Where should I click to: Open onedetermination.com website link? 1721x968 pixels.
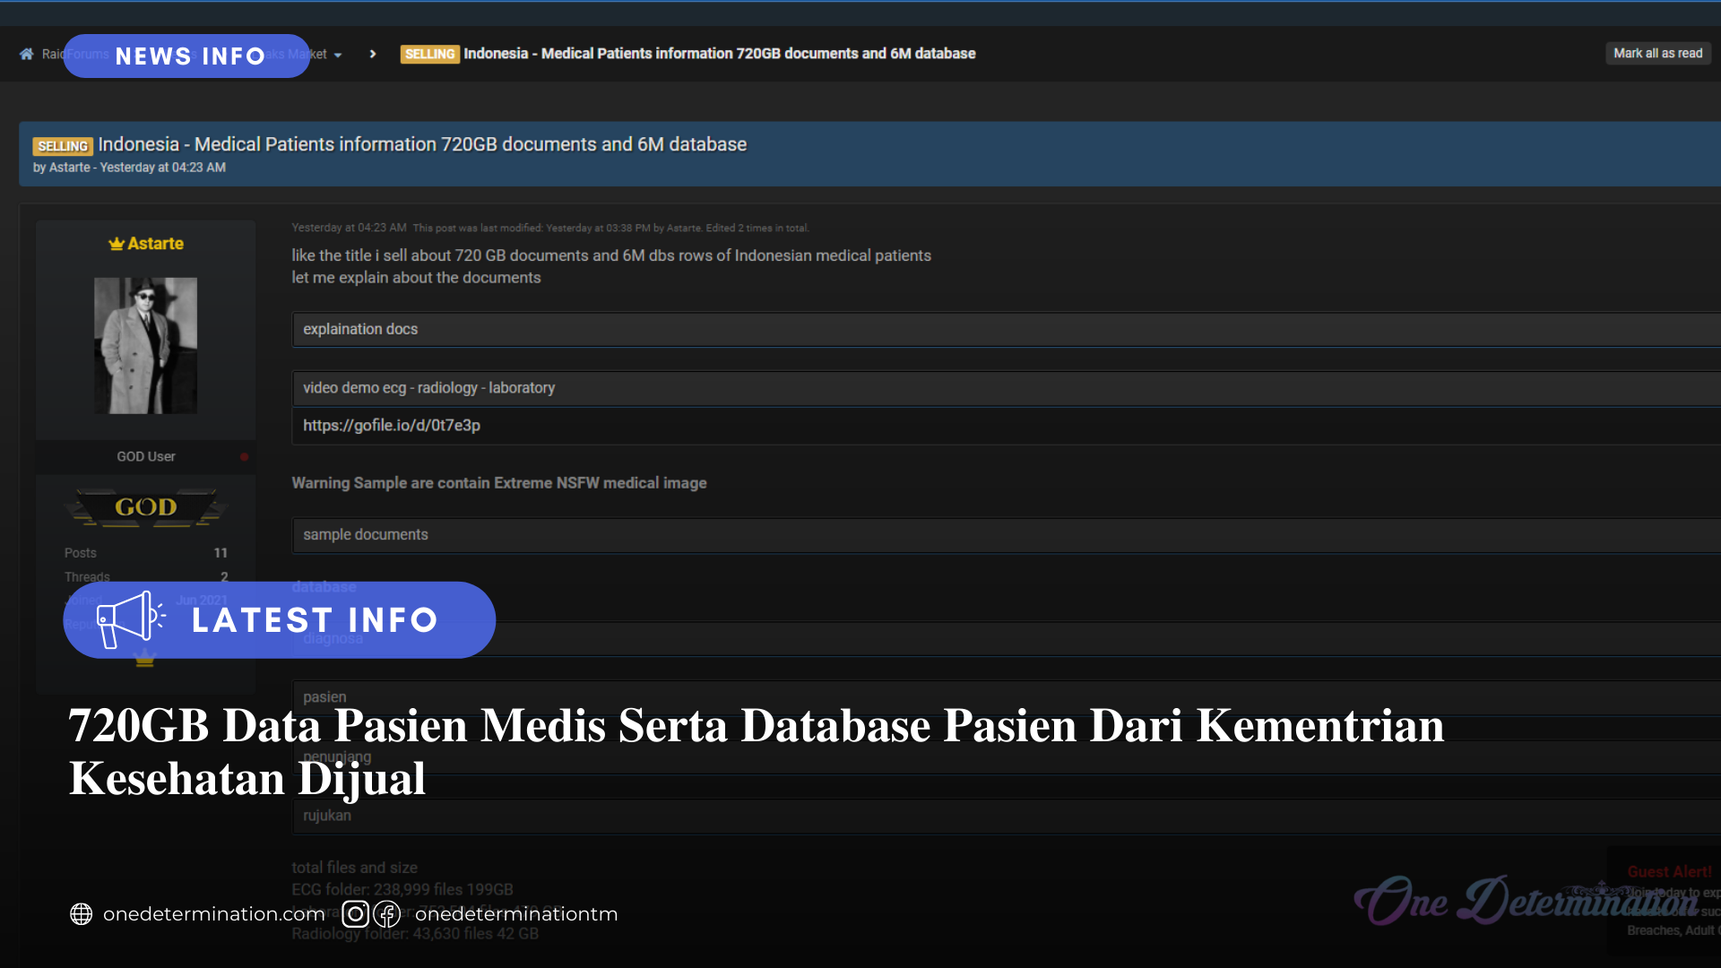point(214,914)
